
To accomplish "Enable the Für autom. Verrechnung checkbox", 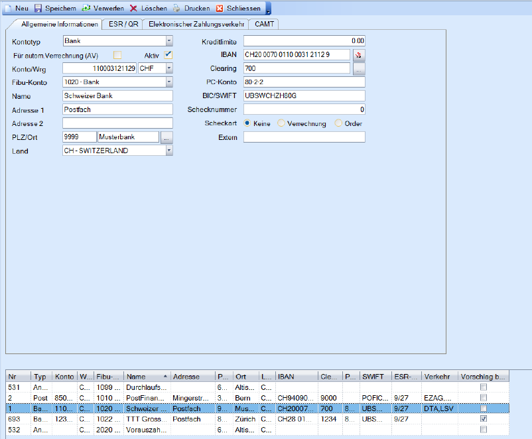I will pyautogui.click(x=117, y=54).
